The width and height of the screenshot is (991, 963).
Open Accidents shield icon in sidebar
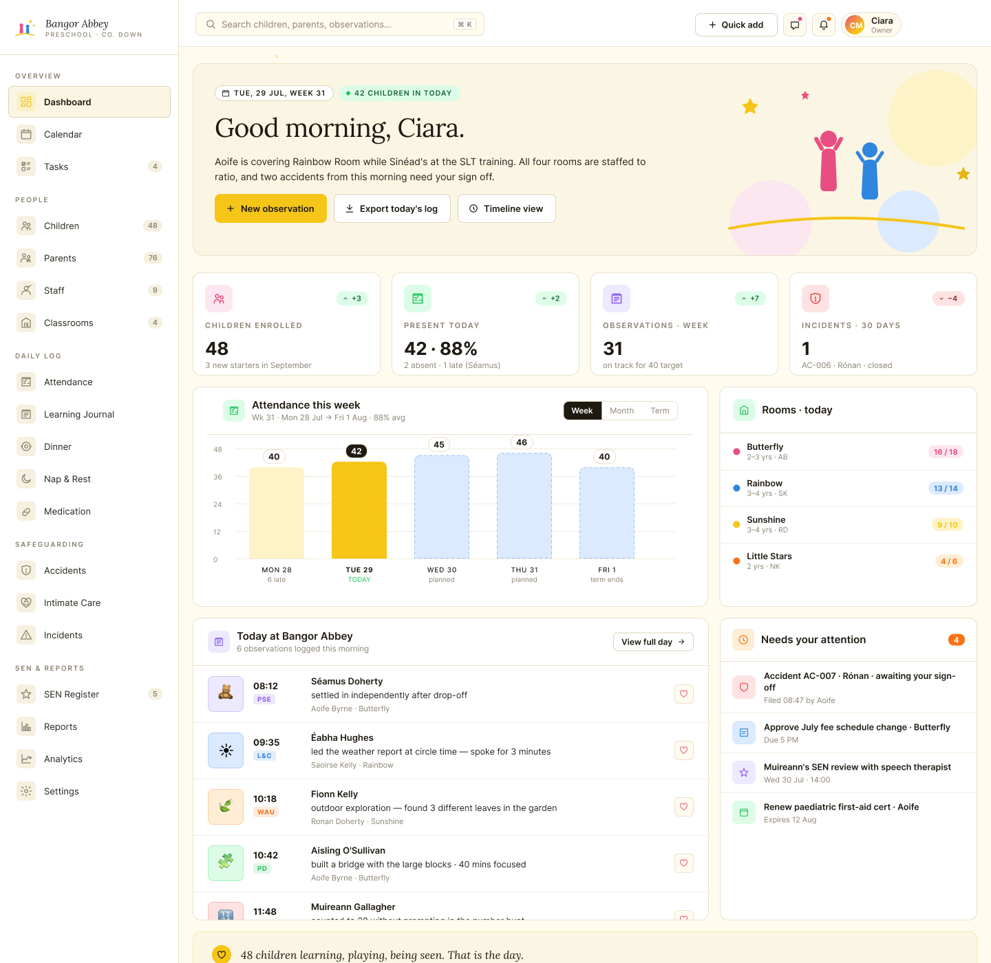coord(26,570)
